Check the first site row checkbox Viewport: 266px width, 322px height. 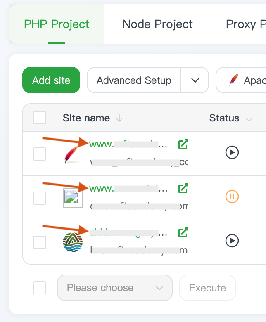[x=40, y=154]
